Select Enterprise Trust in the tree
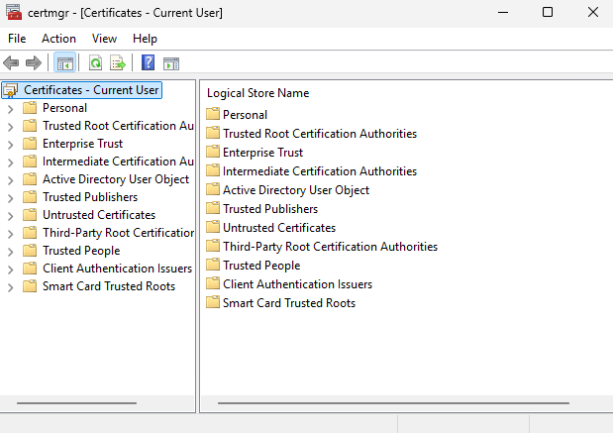The image size is (613, 433). (82, 144)
